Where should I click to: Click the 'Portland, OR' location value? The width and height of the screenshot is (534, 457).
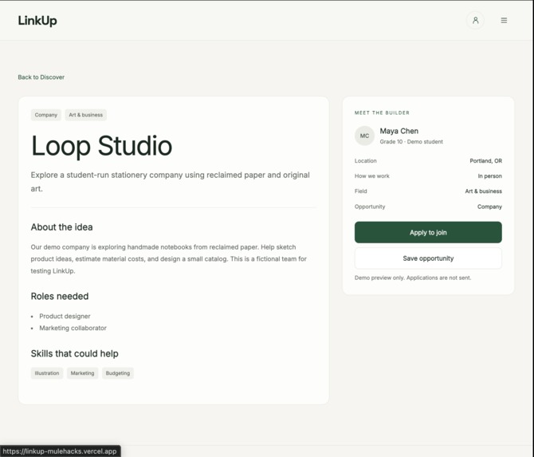pyautogui.click(x=485, y=161)
